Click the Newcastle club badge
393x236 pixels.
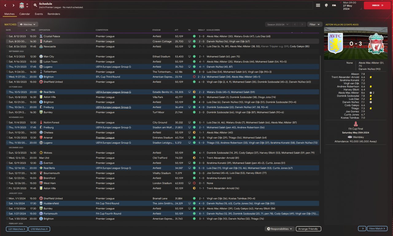point(41,47)
